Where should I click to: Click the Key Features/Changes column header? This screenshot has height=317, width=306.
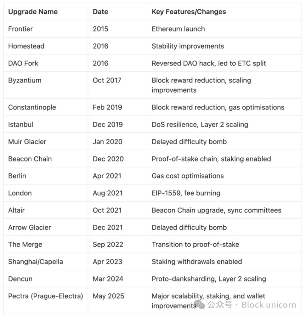189,12
